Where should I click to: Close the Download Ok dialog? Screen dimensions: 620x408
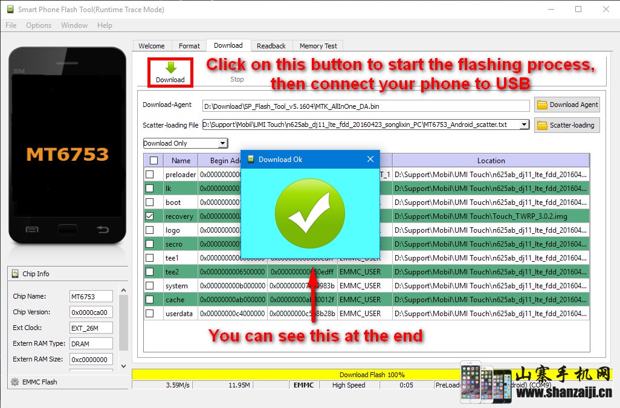(370, 160)
